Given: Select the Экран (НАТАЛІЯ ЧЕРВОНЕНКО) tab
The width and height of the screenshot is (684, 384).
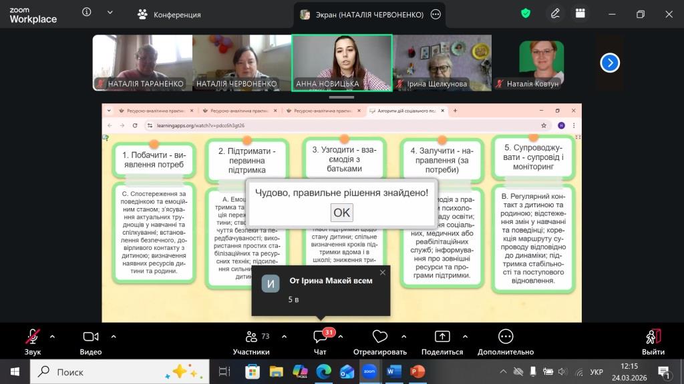Looking at the screenshot, I should [362, 14].
